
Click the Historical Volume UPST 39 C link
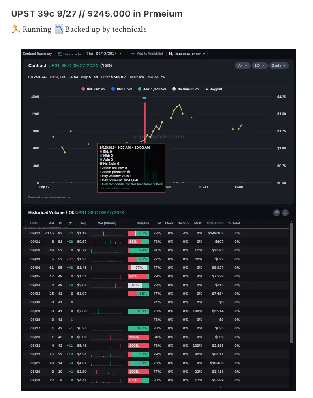(100, 212)
